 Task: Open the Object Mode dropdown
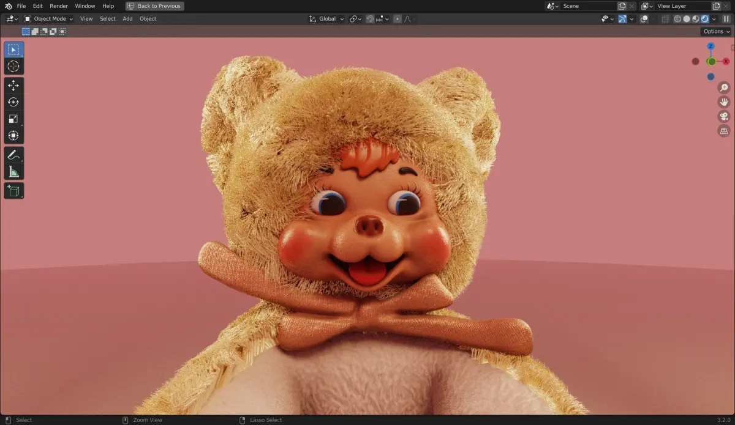coord(48,19)
